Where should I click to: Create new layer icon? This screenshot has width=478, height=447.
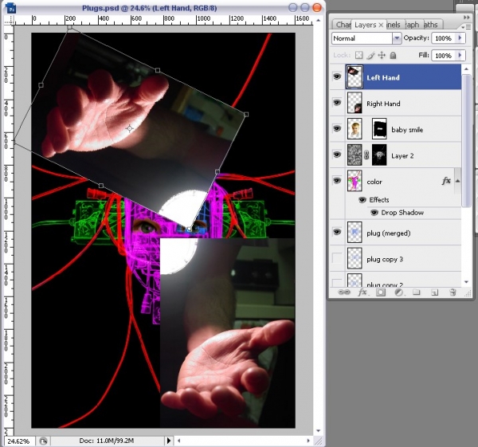tap(434, 292)
